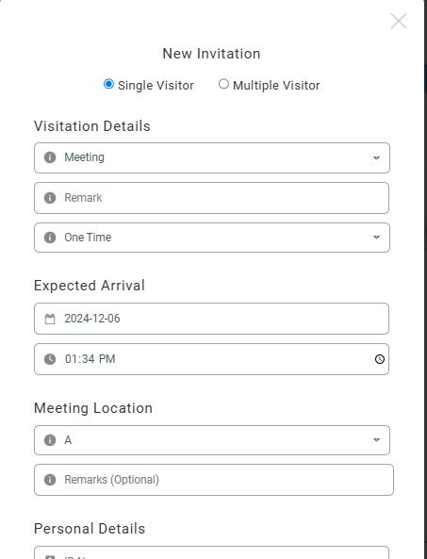The image size is (427, 559).
Task: Click the filled clock icon beside 01:34 PM
Action: 50,359
